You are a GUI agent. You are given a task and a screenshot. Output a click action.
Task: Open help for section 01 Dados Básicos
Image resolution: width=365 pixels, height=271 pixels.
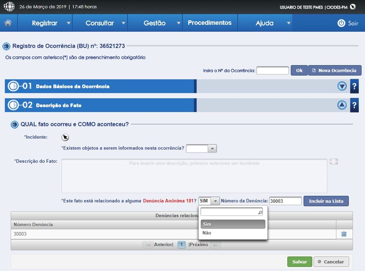click(354, 86)
